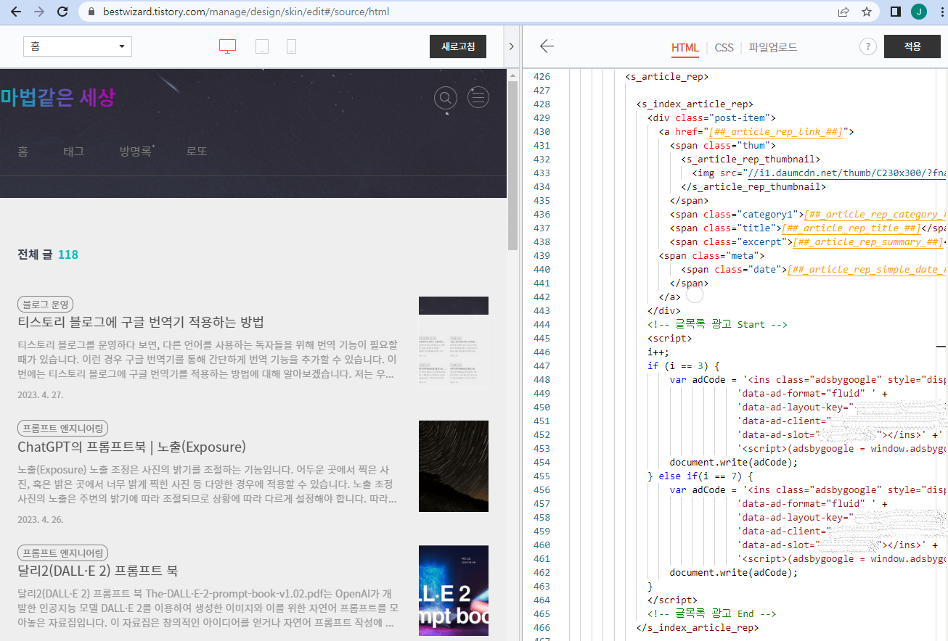Toggle desktop preview mode
Screen dimensions: 948x641
(x=227, y=46)
